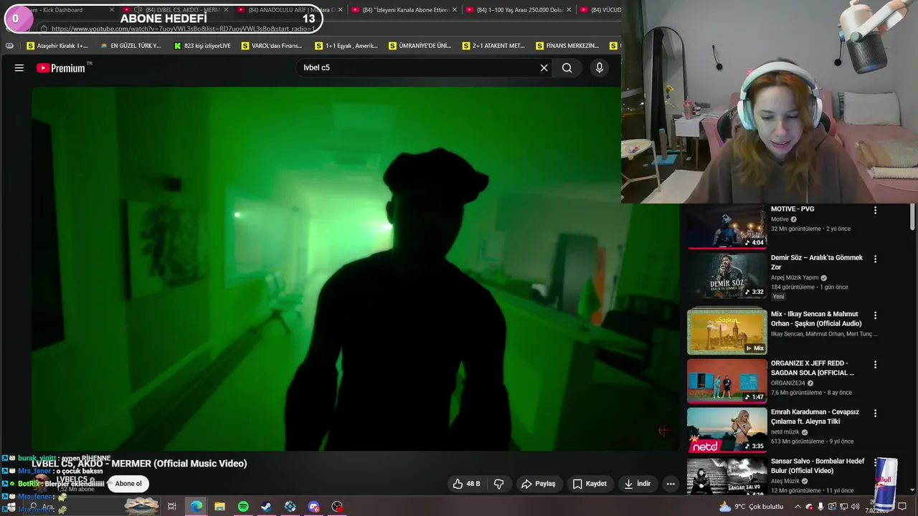Click the search magnifier button
This screenshot has width=918, height=516.
[567, 68]
